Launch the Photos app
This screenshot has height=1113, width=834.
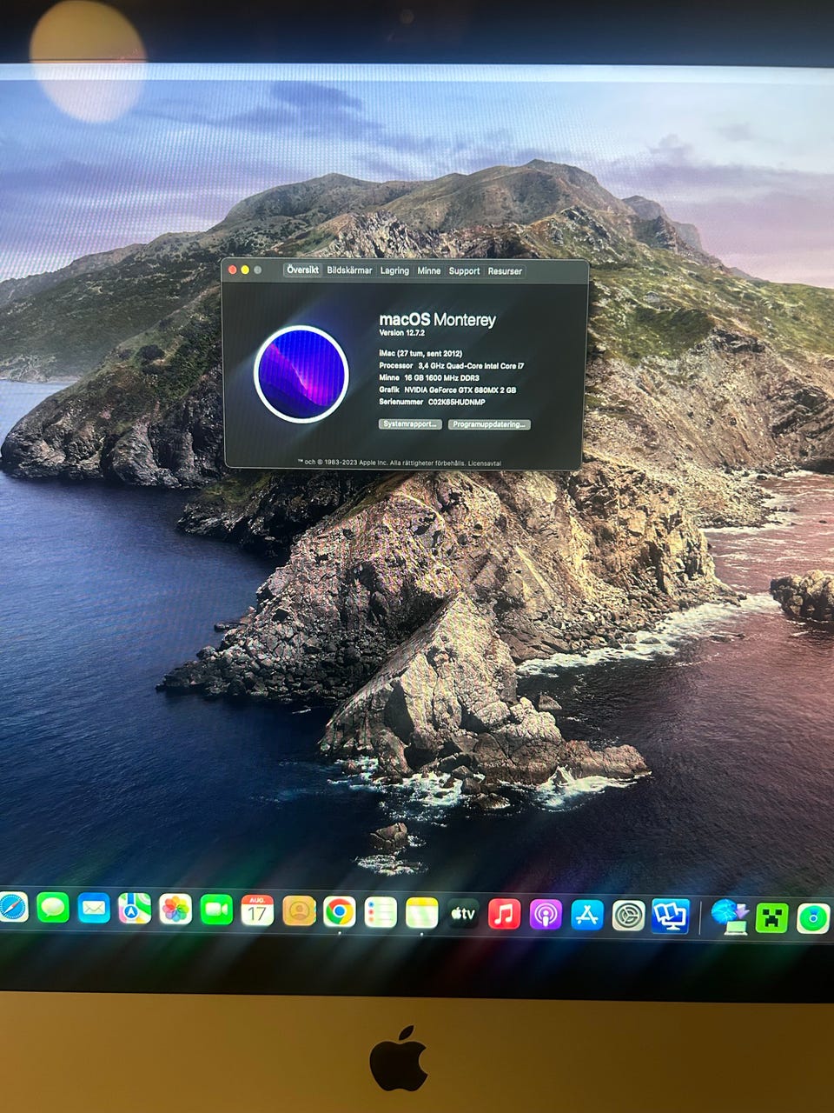[x=175, y=910]
